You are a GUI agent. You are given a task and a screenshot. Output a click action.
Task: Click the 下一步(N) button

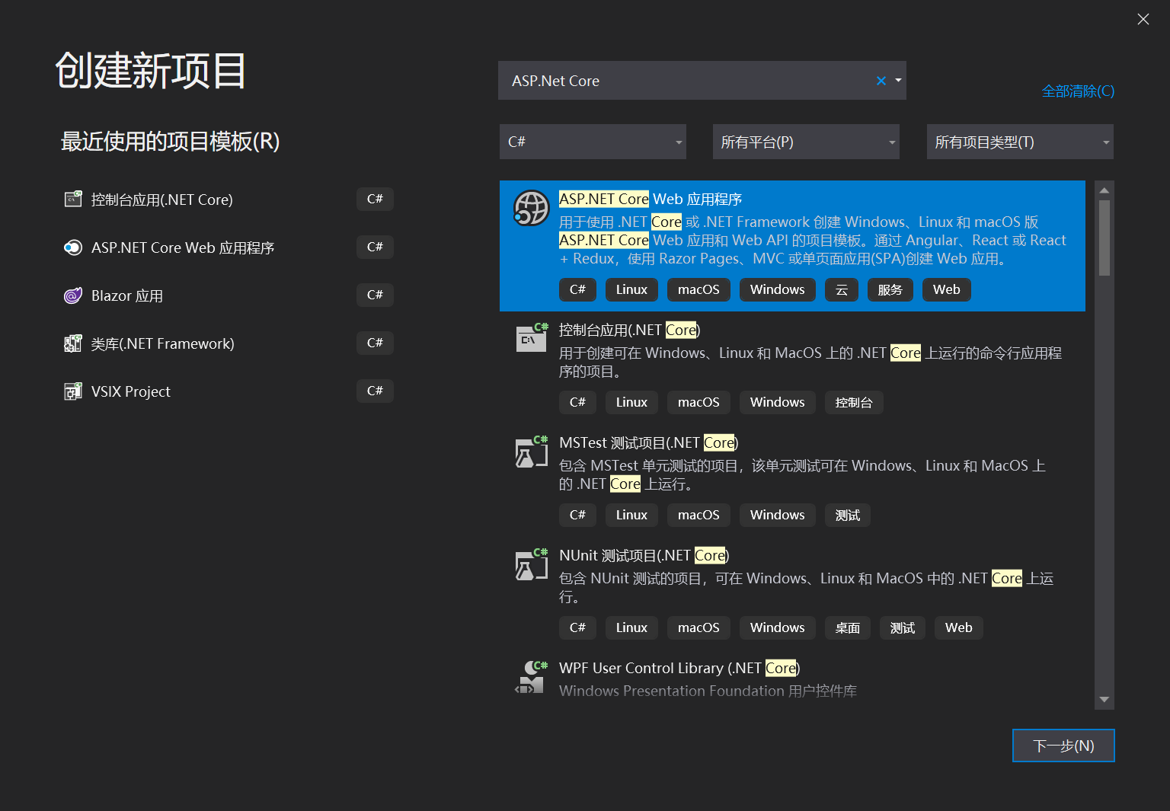point(1063,746)
